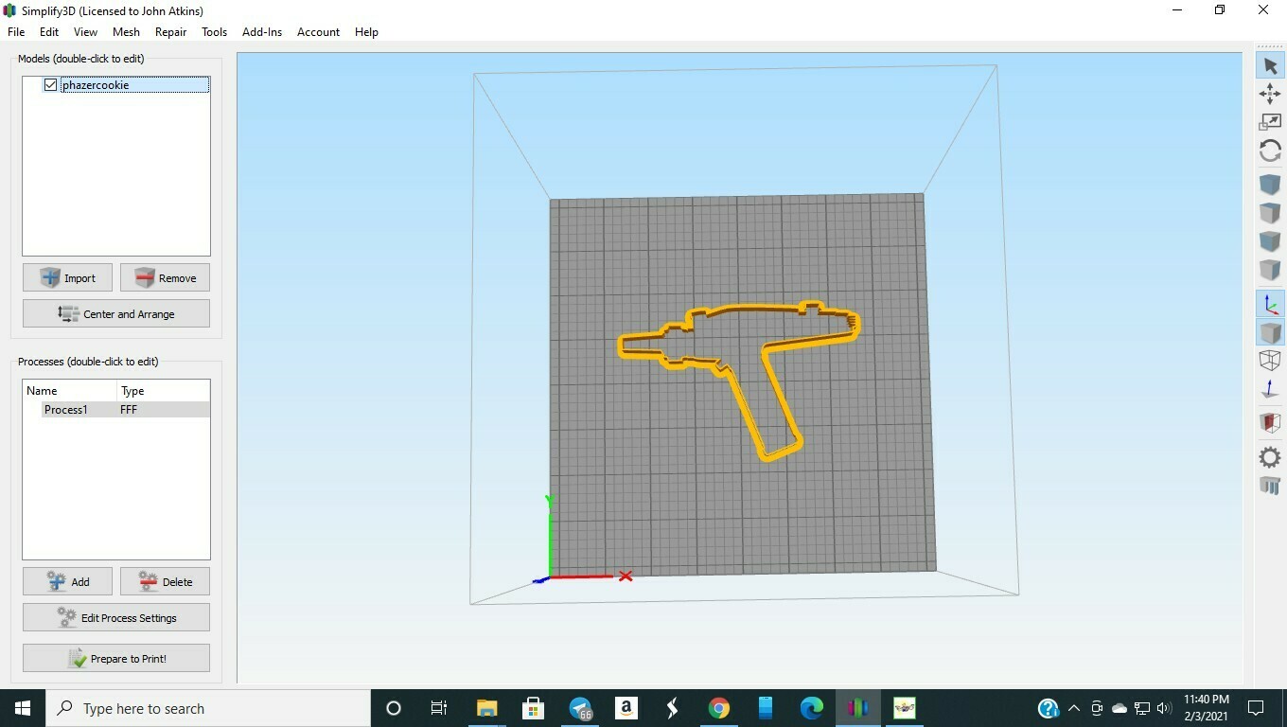Open Machine Control Panel gear icon
This screenshot has height=727, width=1287.
click(1270, 457)
